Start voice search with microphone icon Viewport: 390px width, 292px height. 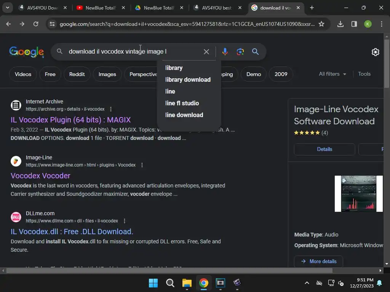(x=225, y=52)
